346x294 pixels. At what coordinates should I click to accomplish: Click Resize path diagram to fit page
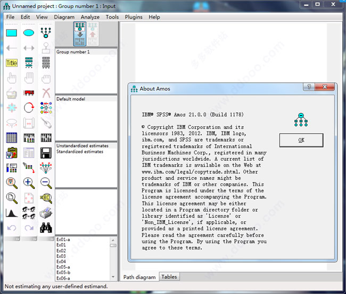pyautogui.click(x=29, y=198)
